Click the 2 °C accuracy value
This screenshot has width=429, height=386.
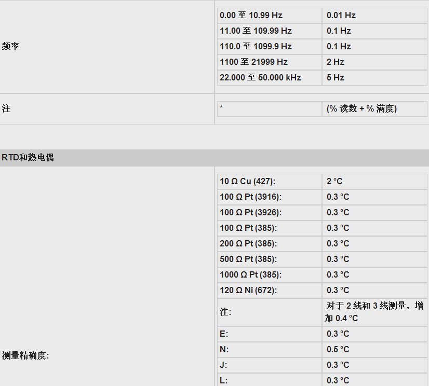click(334, 182)
